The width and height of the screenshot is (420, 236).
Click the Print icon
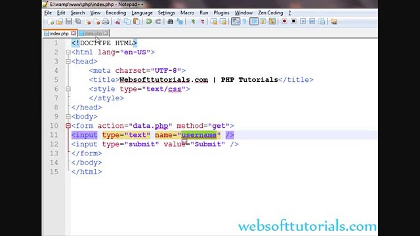(x=106, y=22)
